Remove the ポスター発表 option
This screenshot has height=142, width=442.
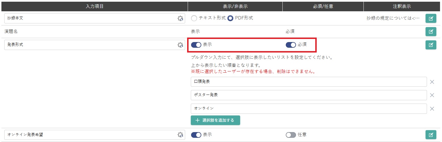(x=432, y=95)
